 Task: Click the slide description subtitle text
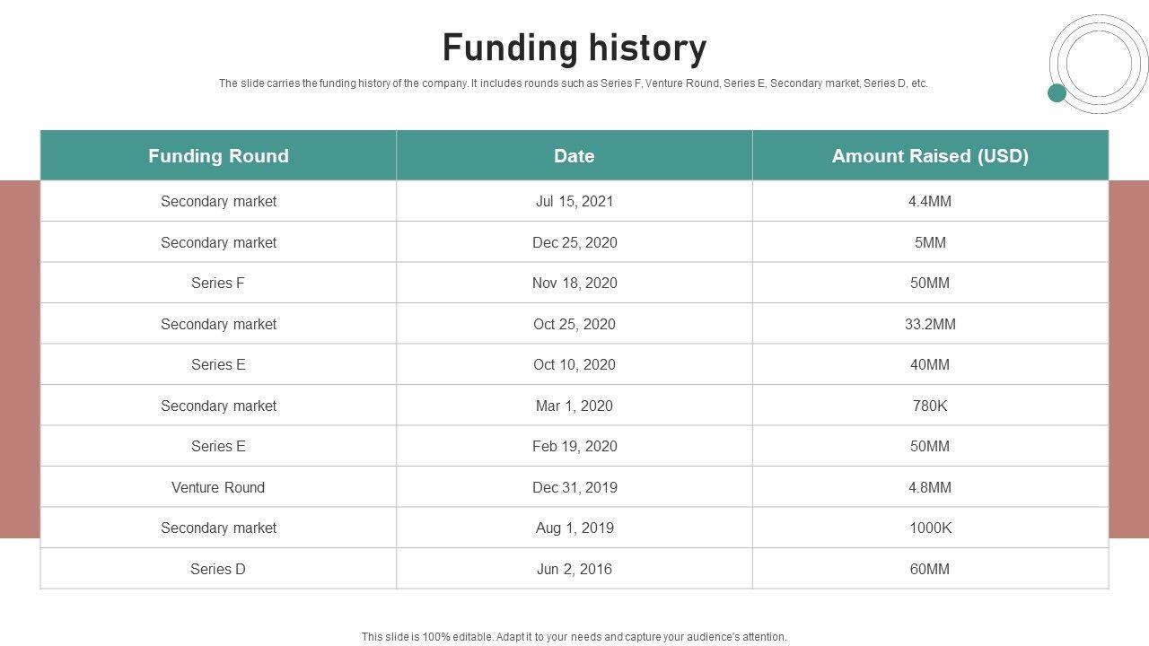point(574,83)
